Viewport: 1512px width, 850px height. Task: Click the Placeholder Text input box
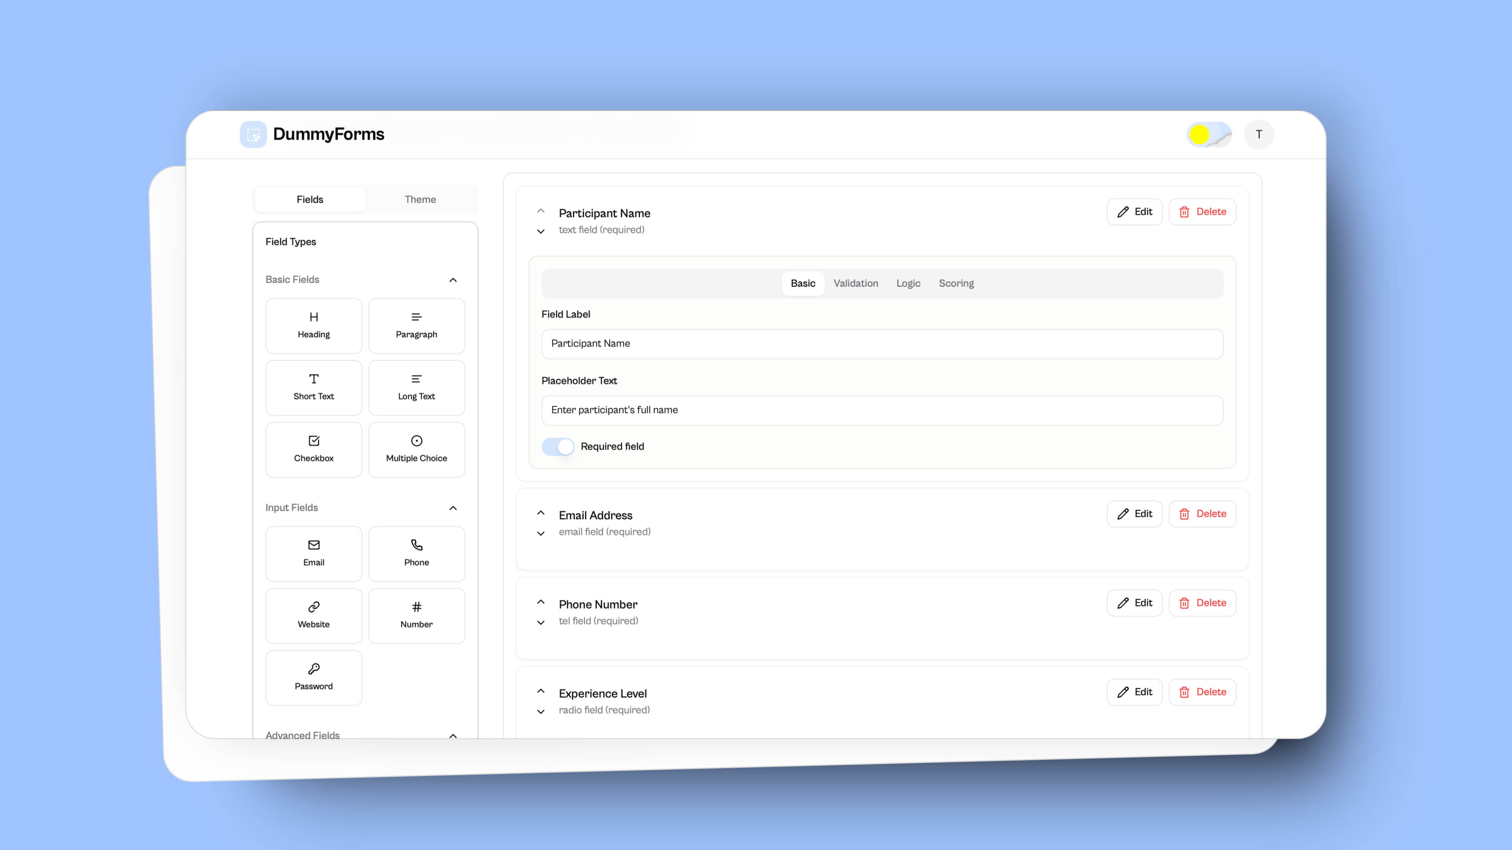coord(882,410)
